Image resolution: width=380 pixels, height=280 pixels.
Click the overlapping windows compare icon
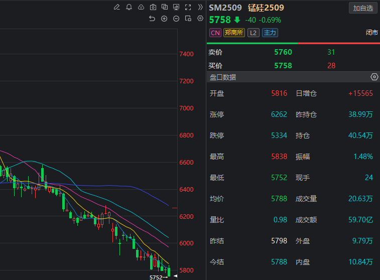(x=165, y=7)
